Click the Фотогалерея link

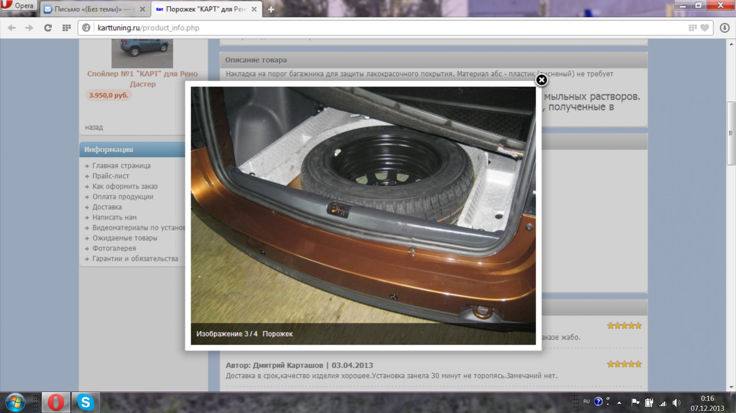114,248
